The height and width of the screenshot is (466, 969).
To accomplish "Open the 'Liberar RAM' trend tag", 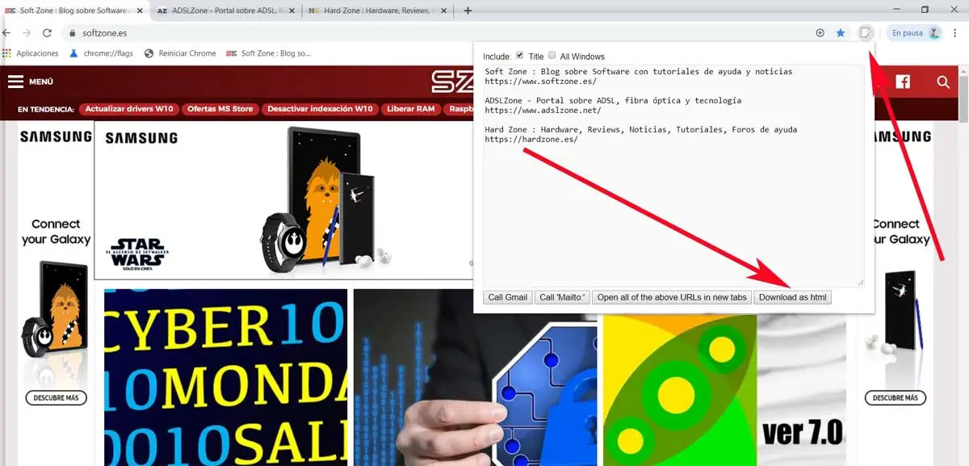I will tap(410, 108).
